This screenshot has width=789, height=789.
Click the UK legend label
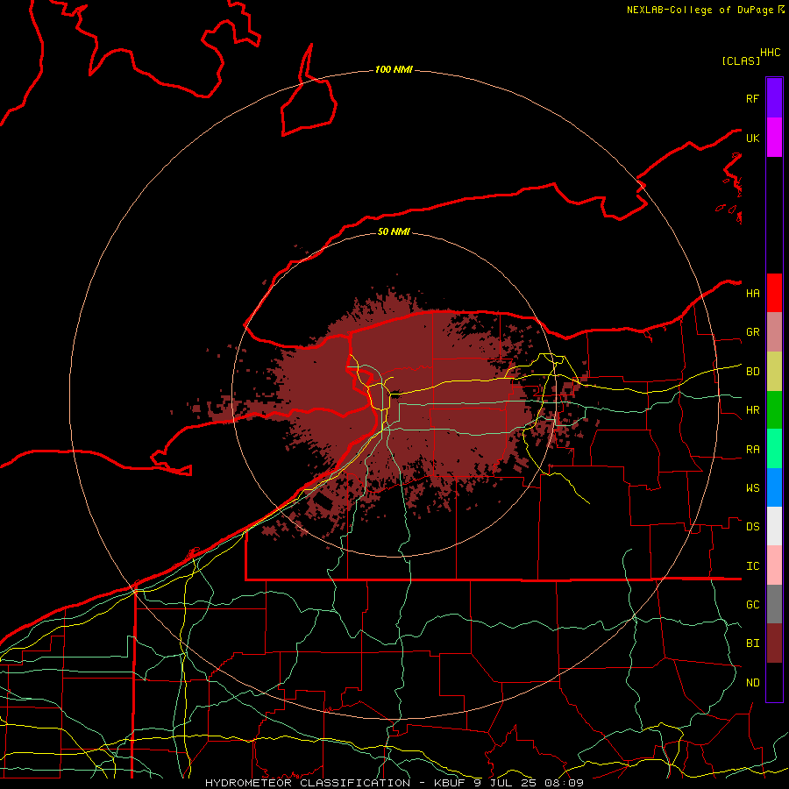(752, 138)
